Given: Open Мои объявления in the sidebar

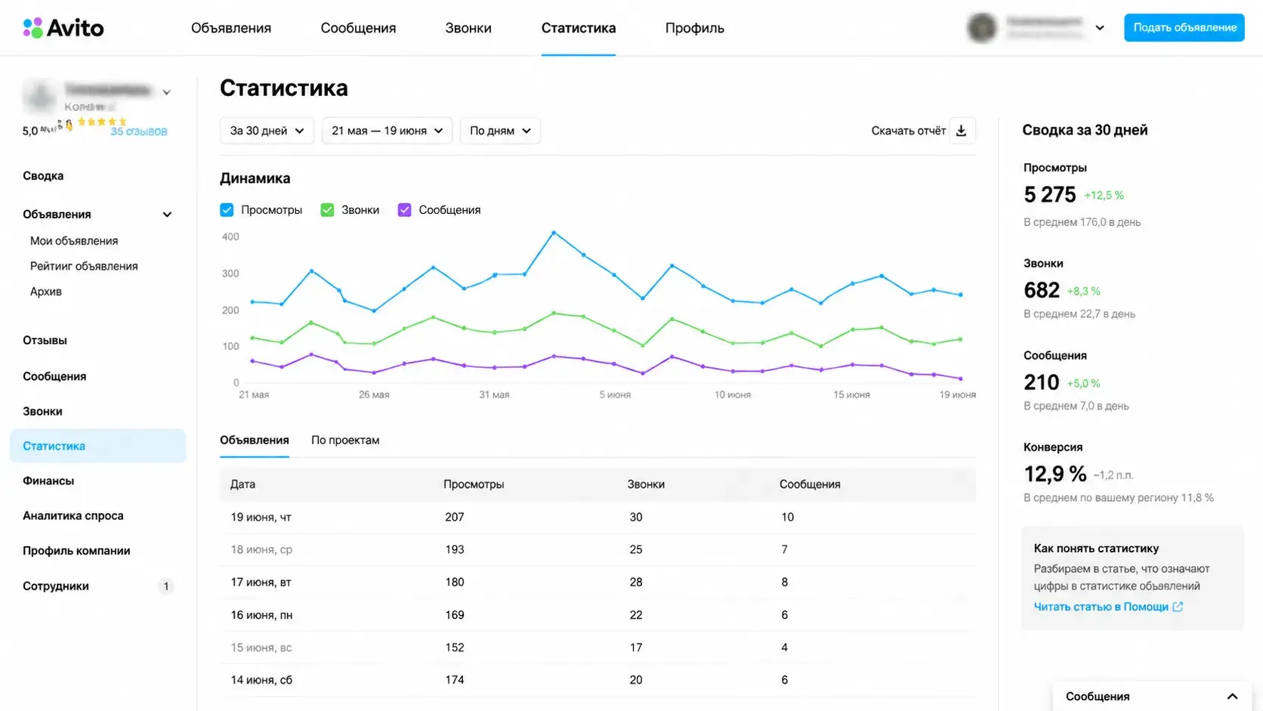Looking at the screenshot, I should click(74, 241).
